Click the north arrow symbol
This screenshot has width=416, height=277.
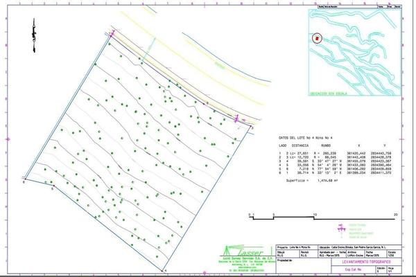pyautogui.click(x=33, y=32)
